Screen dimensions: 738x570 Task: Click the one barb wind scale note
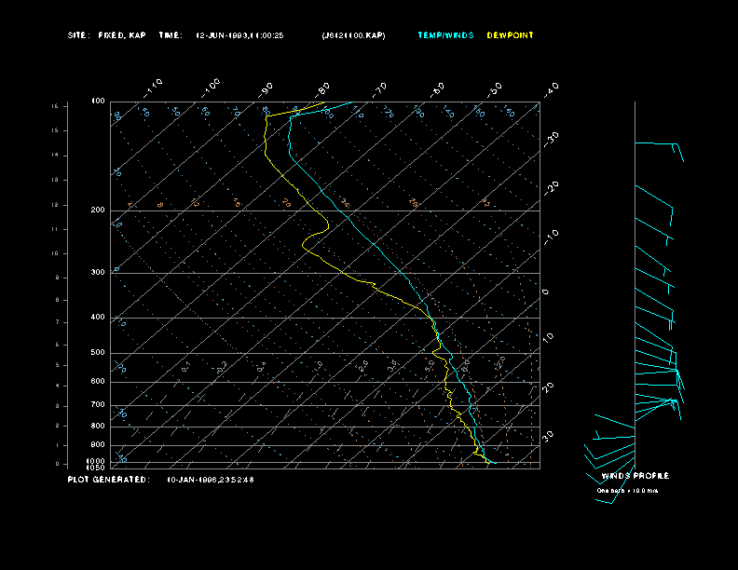[x=627, y=490]
